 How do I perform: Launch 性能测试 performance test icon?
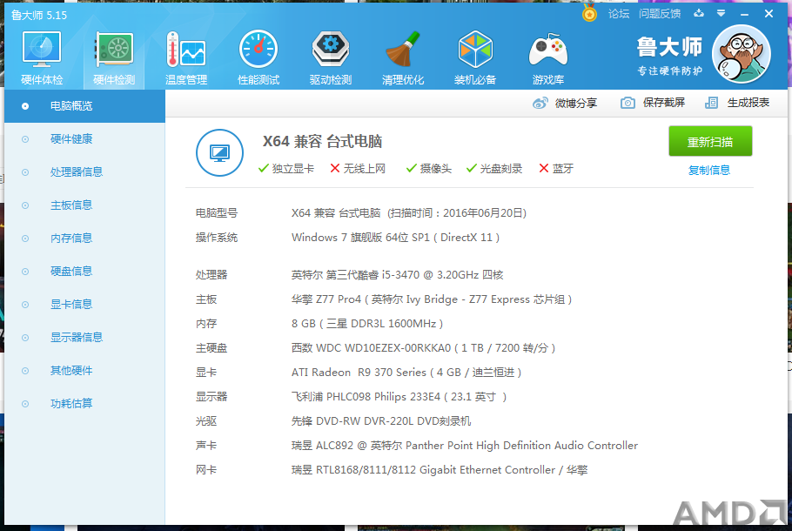[258, 50]
